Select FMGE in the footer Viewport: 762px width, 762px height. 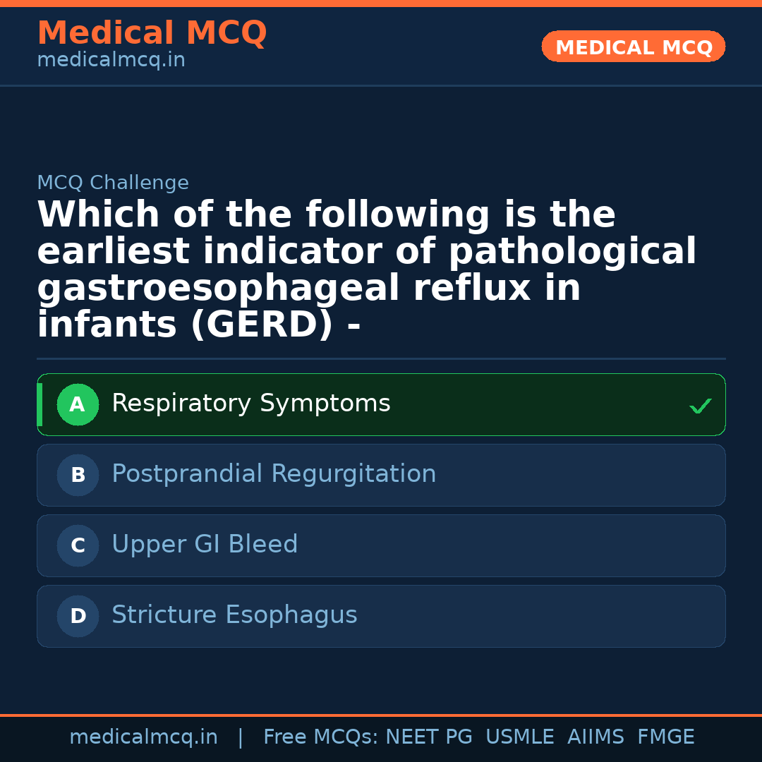click(x=665, y=737)
